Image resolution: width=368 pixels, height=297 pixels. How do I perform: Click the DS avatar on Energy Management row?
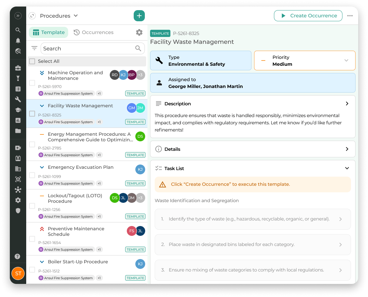[140, 136]
